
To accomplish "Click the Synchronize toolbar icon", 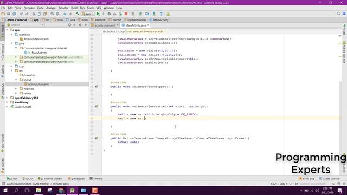I will 14,14.
